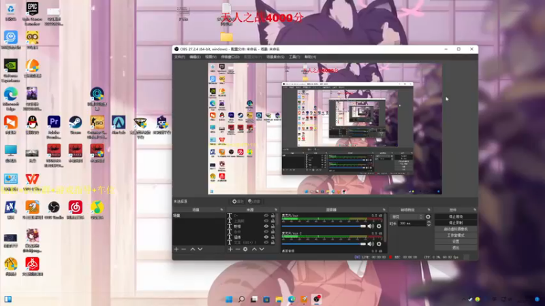Click 停止推流 stop streaming button
This screenshot has width=545, height=306.
tap(456, 216)
